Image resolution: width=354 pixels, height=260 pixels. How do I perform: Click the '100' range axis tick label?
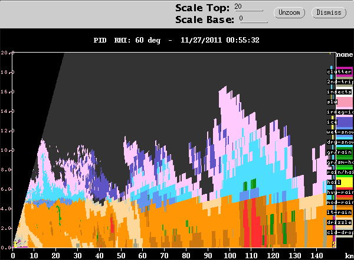click(230, 256)
